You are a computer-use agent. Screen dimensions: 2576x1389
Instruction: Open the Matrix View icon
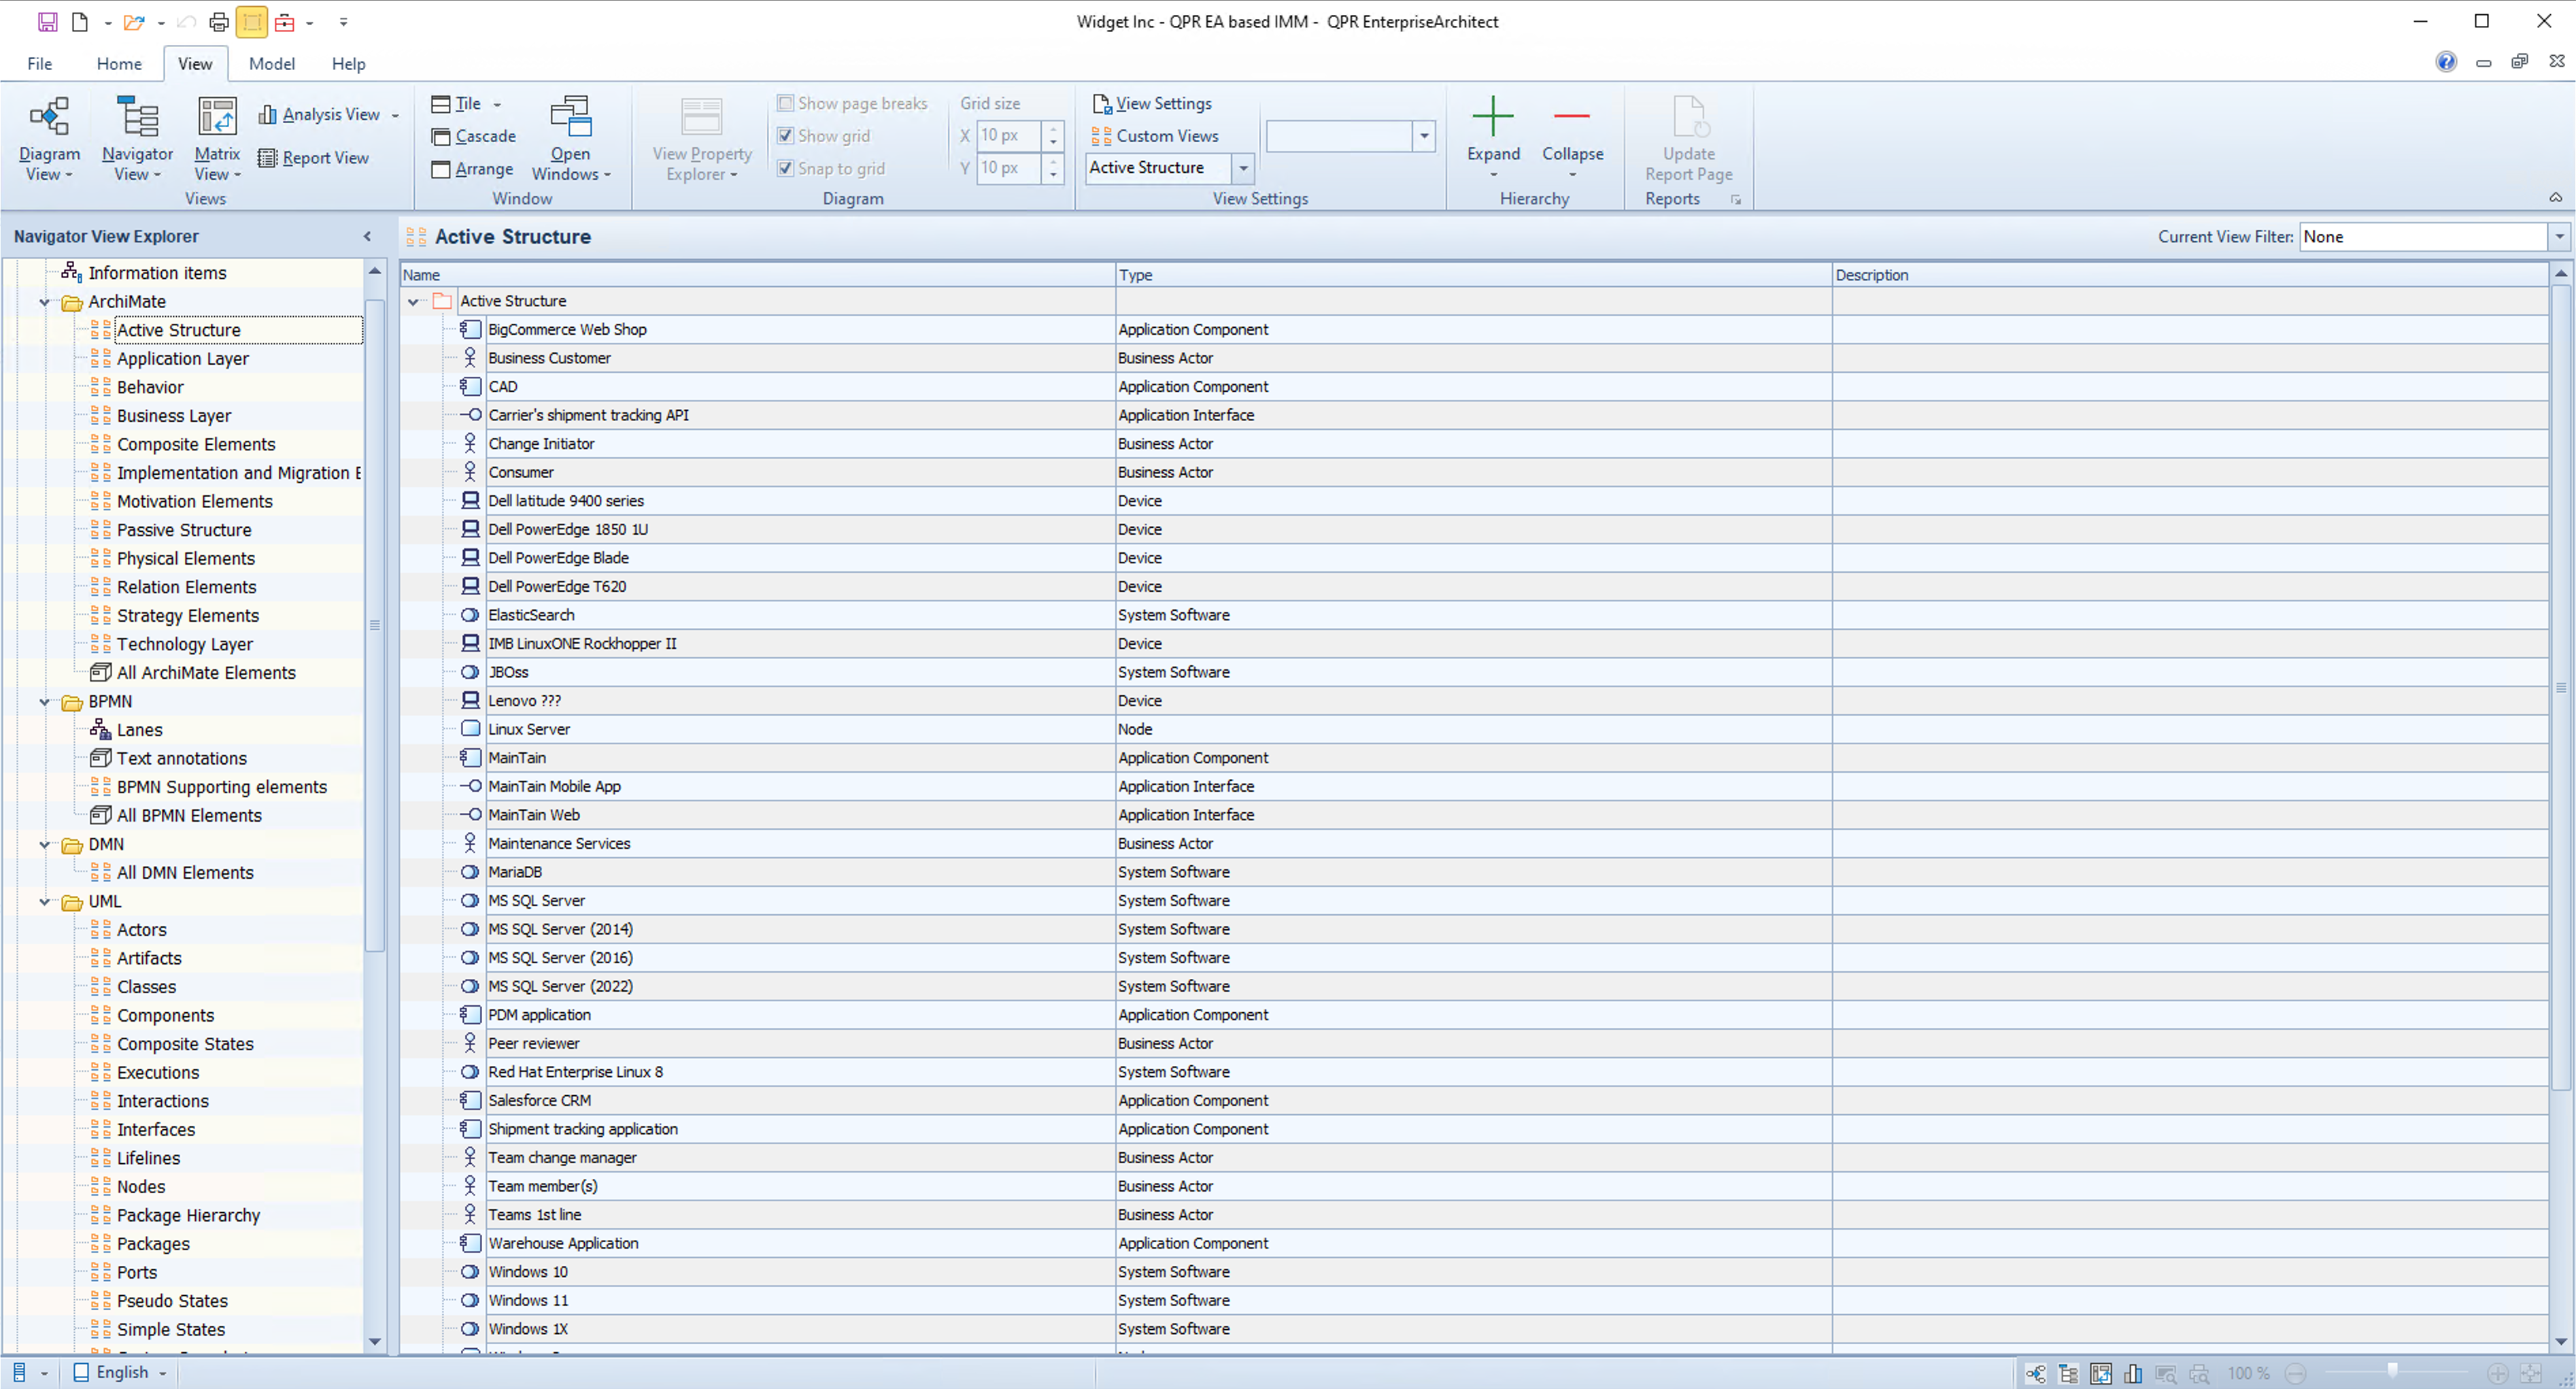tap(217, 117)
